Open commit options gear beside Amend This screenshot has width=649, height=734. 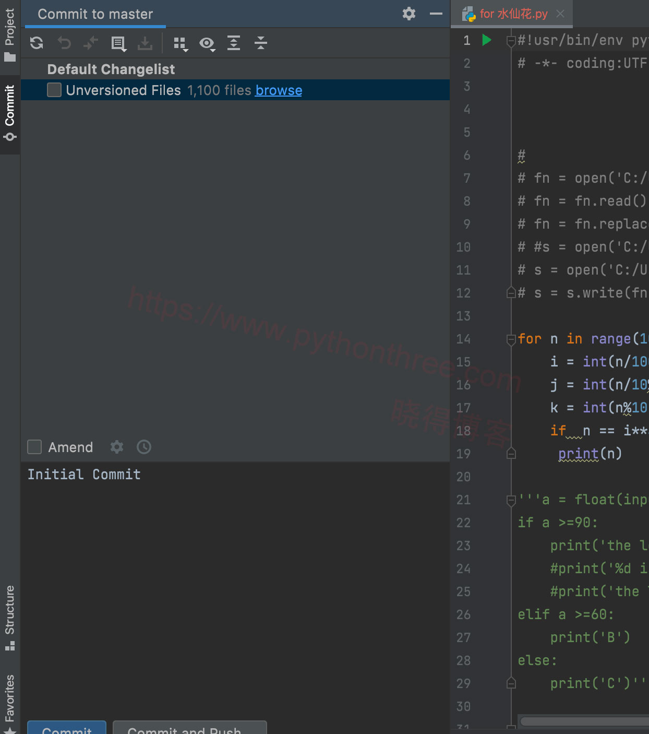click(117, 447)
